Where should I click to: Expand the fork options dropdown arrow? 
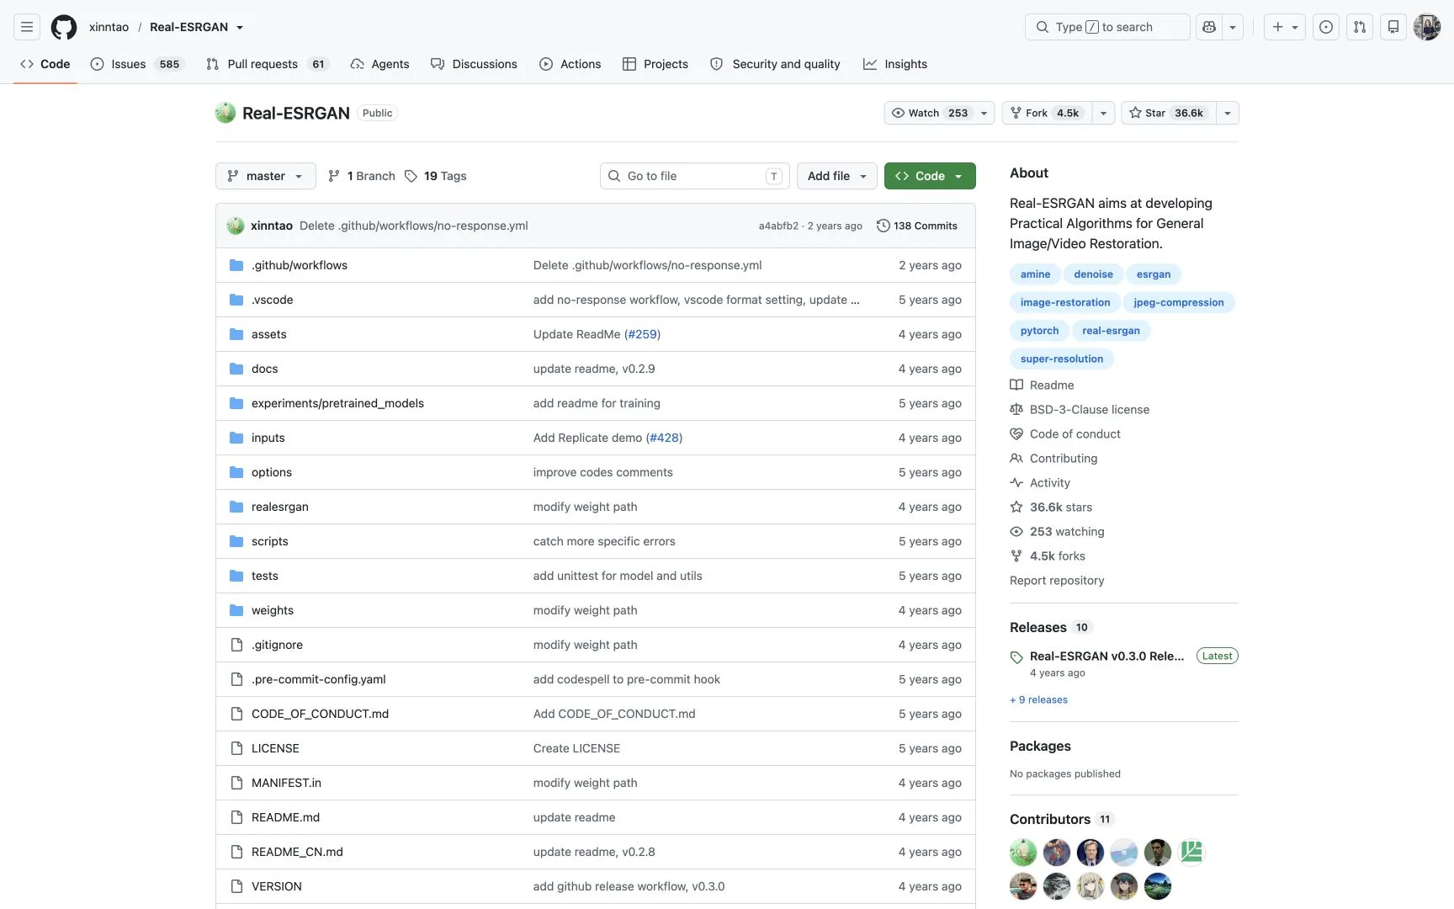click(x=1103, y=113)
